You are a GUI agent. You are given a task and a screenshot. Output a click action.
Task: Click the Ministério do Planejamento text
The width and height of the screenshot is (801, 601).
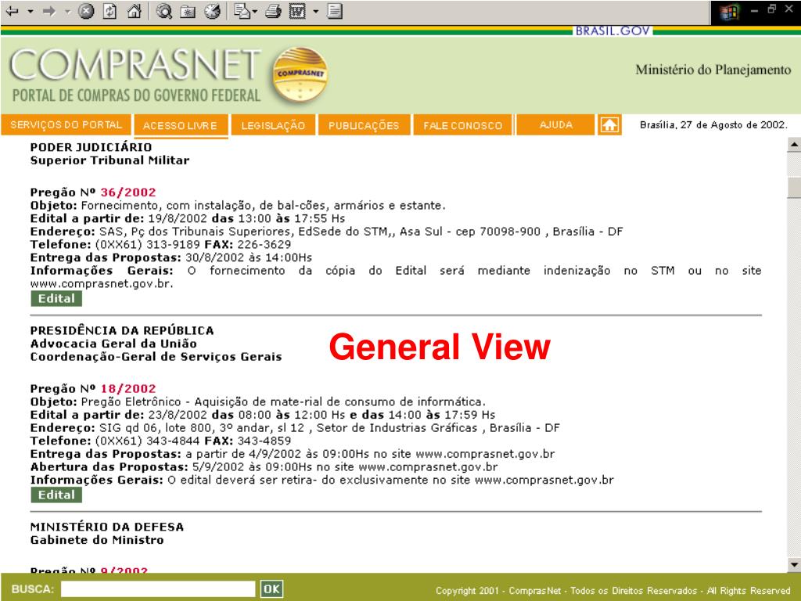click(x=713, y=70)
